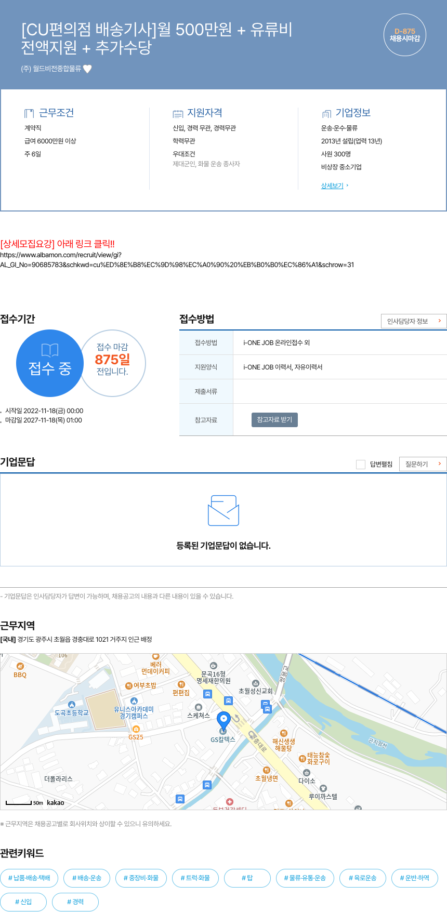Click the 편떡집 restaurant marker
The height and width of the screenshot is (912, 447).
181,684
